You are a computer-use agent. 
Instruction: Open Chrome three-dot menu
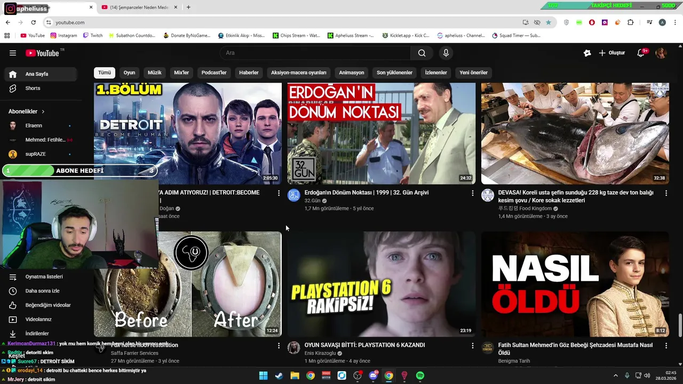coord(676,22)
